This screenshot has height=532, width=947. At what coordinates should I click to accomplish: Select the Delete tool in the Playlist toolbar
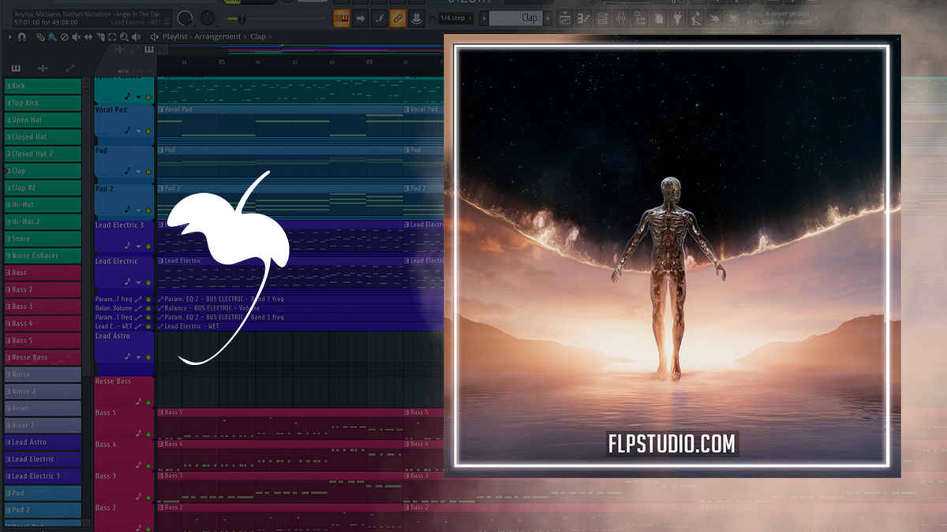(64, 37)
